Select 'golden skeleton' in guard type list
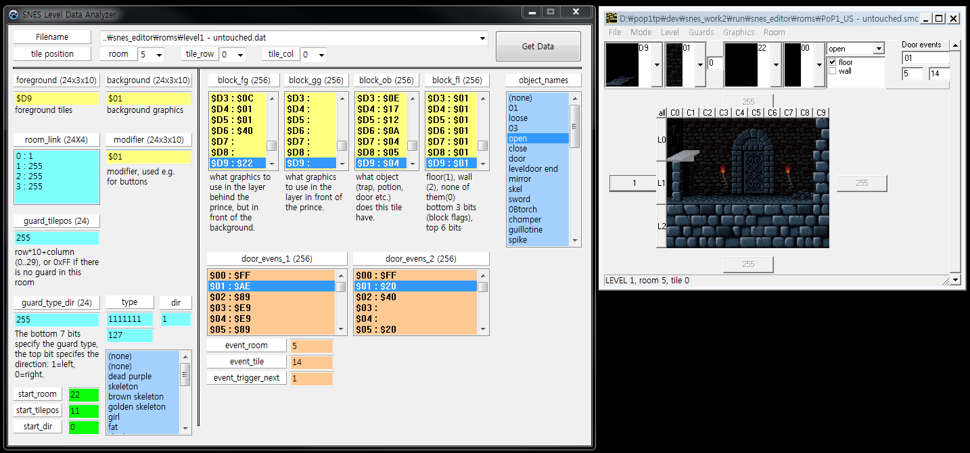The width and height of the screenshot is (970, 453). coord(143,407)
